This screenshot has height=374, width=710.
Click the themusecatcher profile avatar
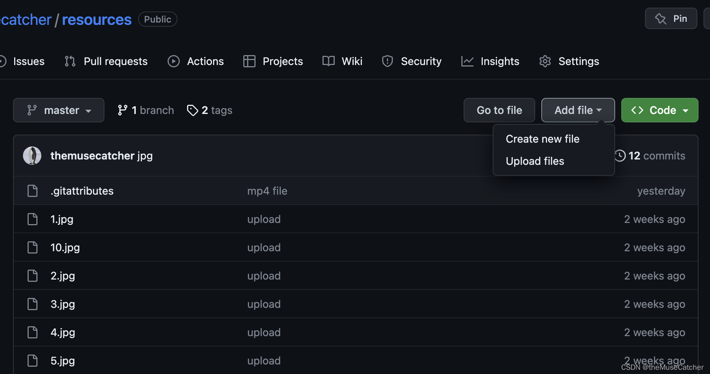(32, 156)
